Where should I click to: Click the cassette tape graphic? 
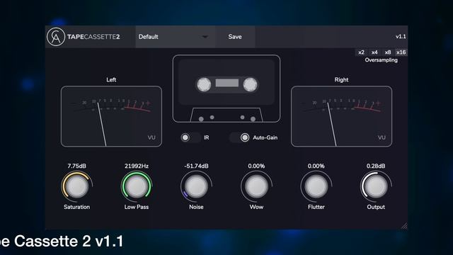(226, 89)
